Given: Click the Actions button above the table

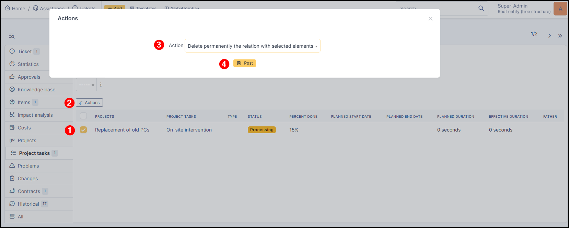Looking at the screenshot, I should click(89, 103).
